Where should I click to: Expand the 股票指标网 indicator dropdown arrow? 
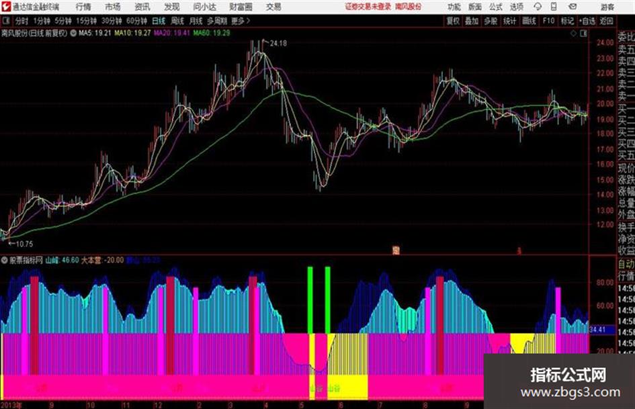click(x=5, y=260)
